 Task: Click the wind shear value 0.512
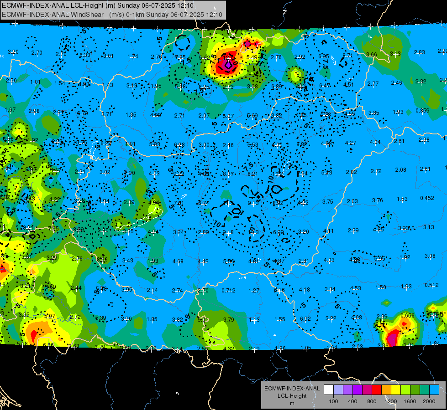(x=431, y=285)
